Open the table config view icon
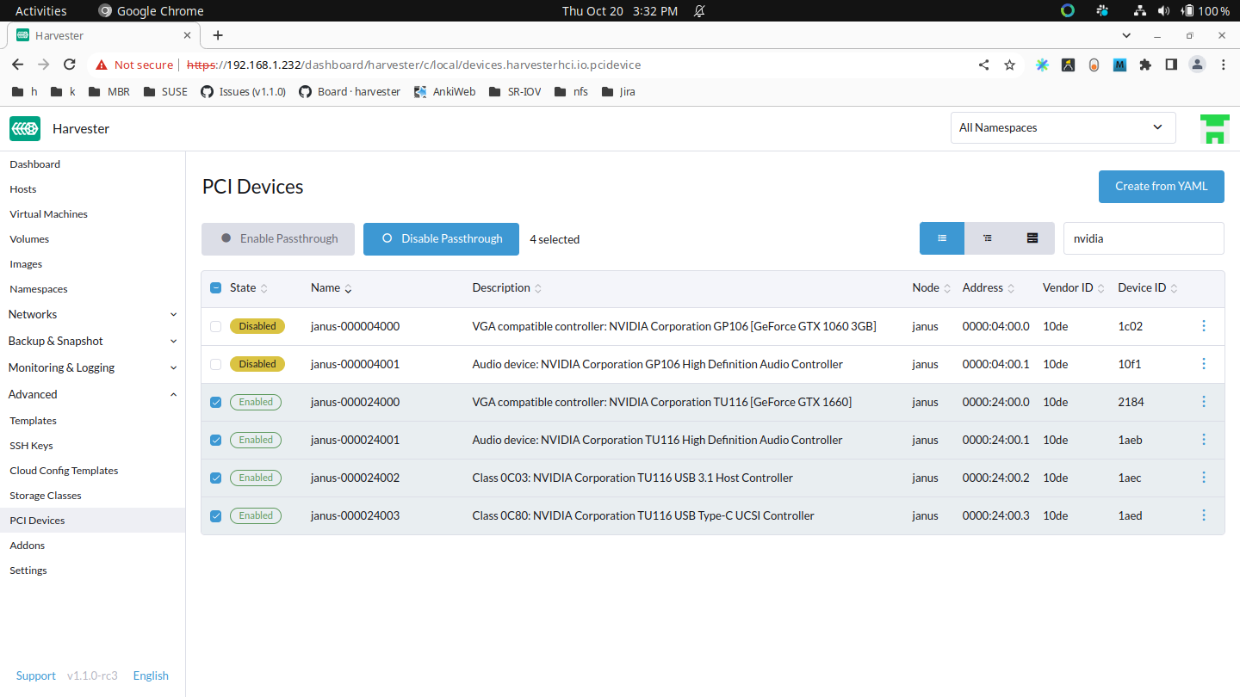1240x697 pixels. coord(1032,238)
